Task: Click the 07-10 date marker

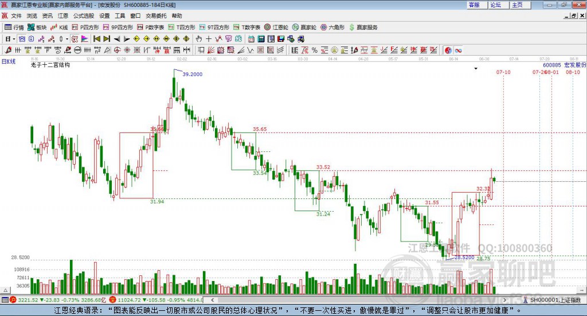Action: pos(503,72)
